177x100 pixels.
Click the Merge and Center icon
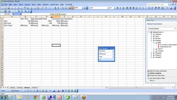(136, 8)
